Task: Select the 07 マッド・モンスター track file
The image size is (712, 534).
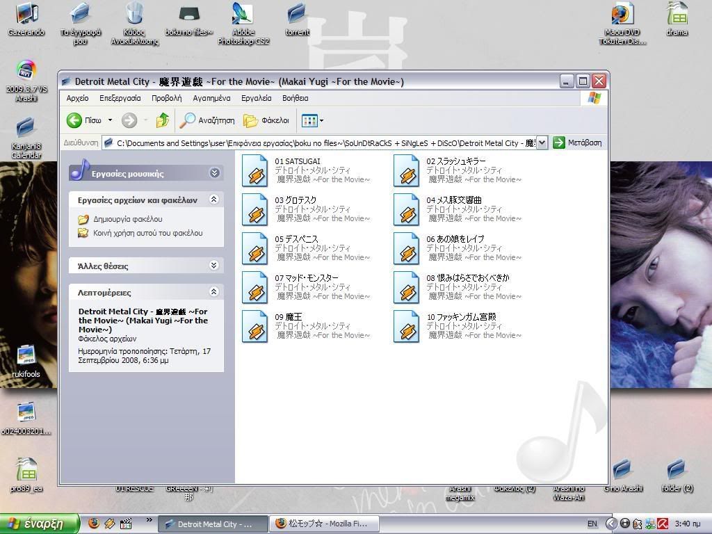Action: [306, 287]
